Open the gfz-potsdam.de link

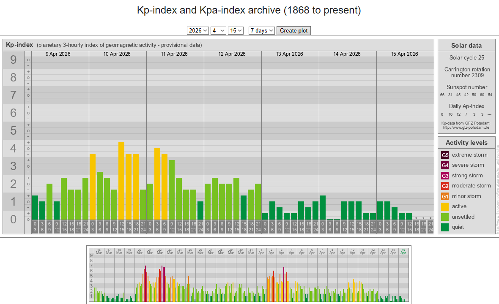pos(466,127)
